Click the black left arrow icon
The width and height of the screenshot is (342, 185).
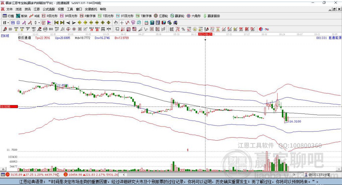coord(68,23)
